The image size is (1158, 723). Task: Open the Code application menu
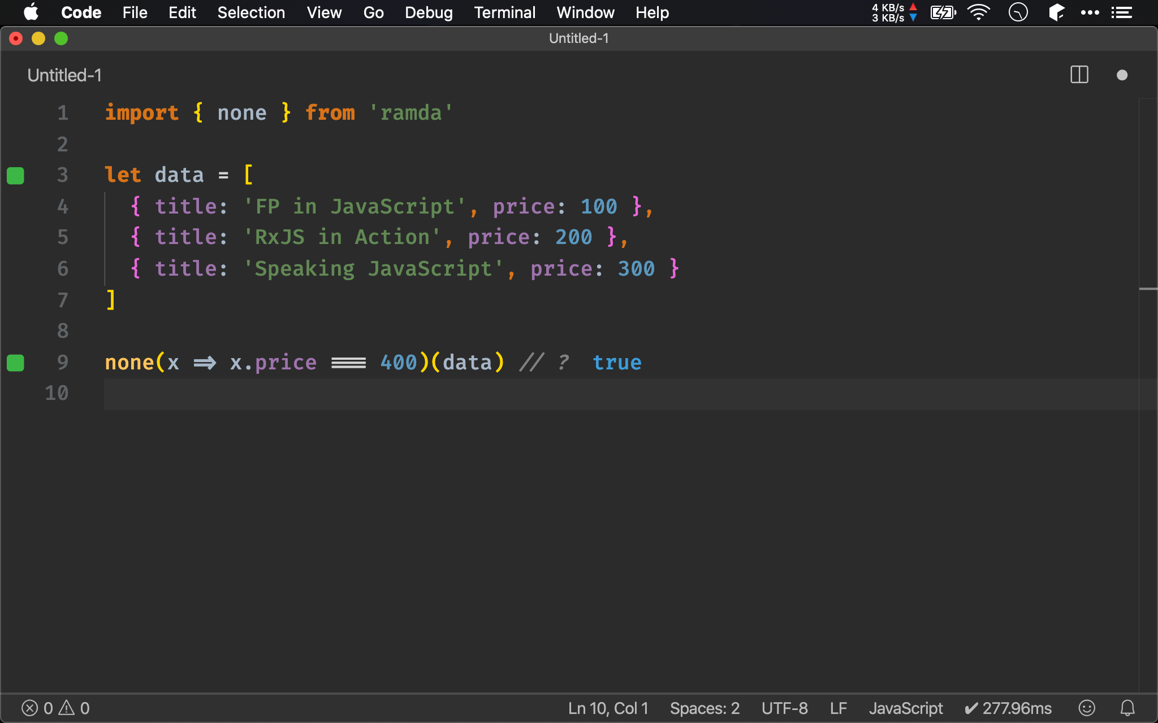click(81, 12)
